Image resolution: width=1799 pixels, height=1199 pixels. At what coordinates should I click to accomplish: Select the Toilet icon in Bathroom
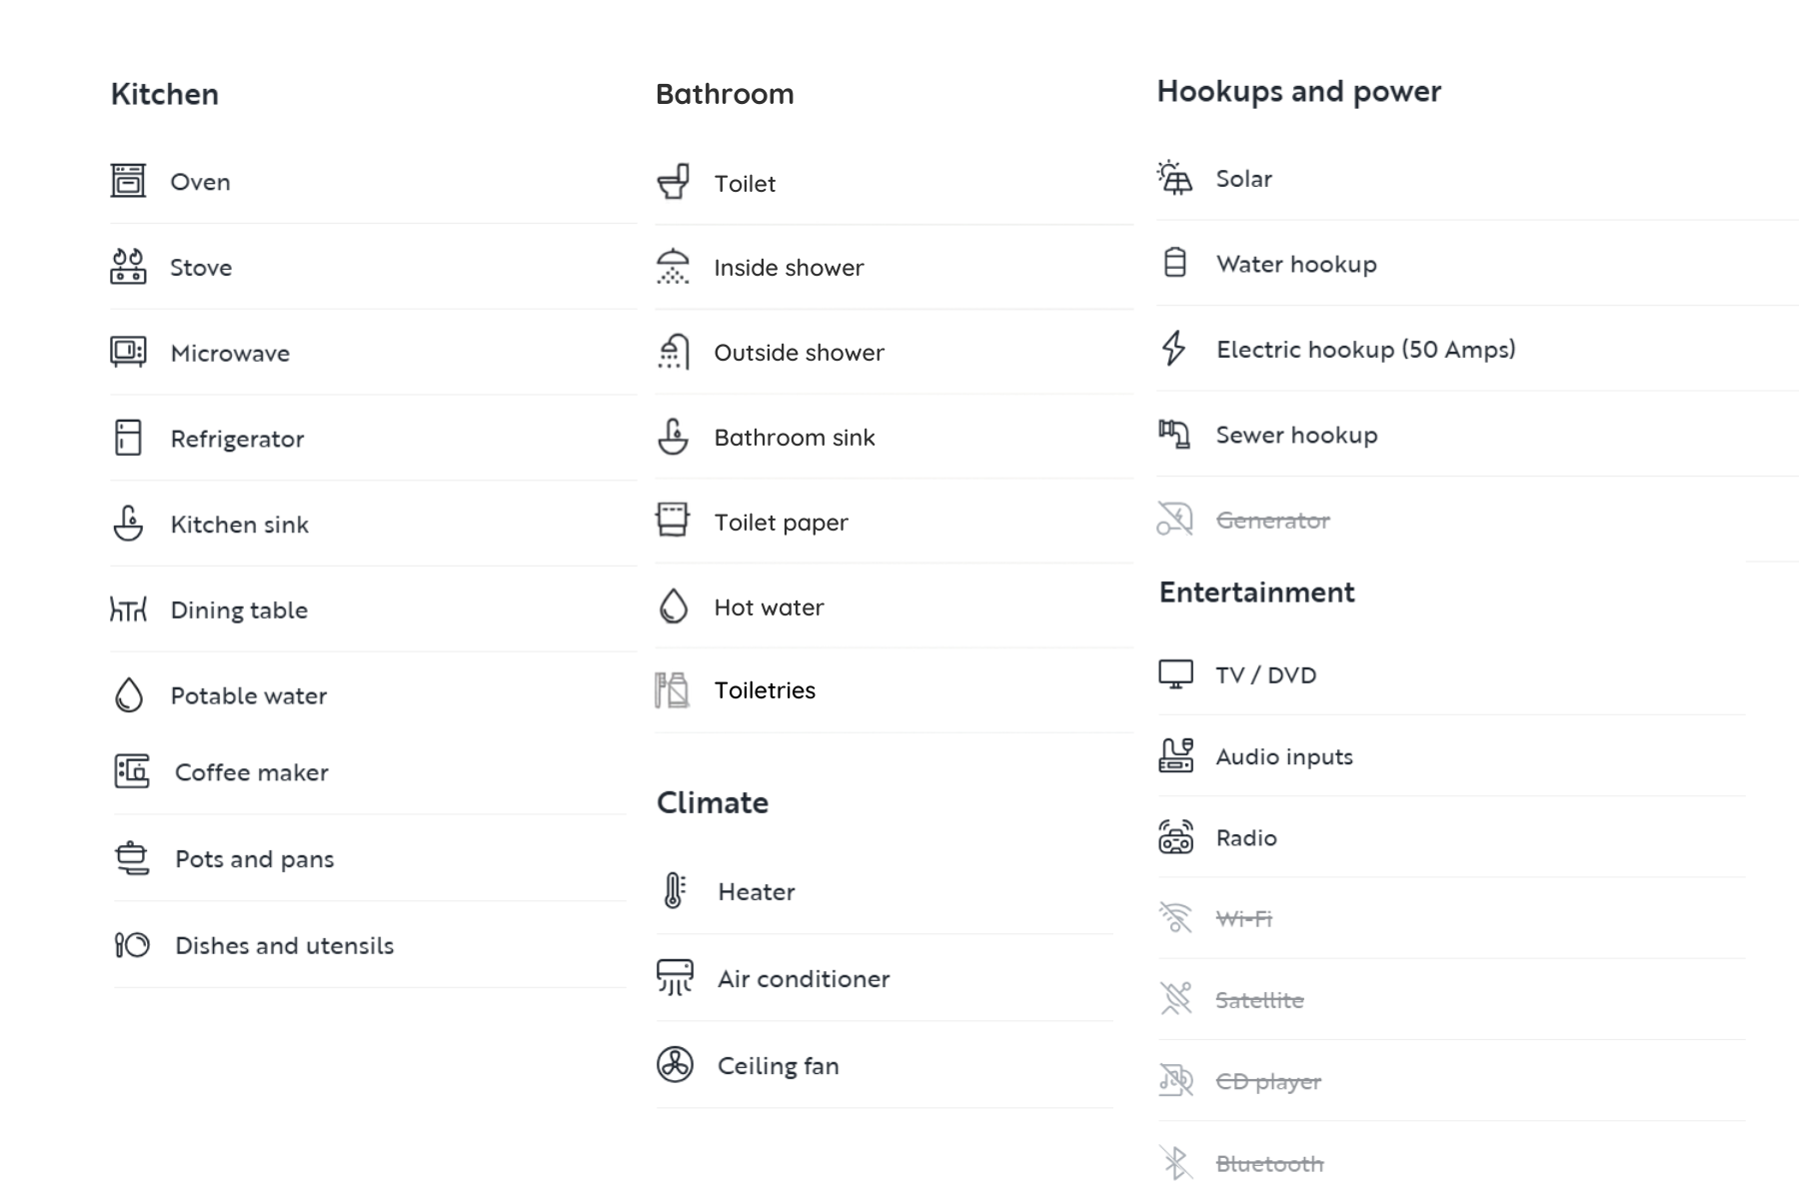coord(674,182)
